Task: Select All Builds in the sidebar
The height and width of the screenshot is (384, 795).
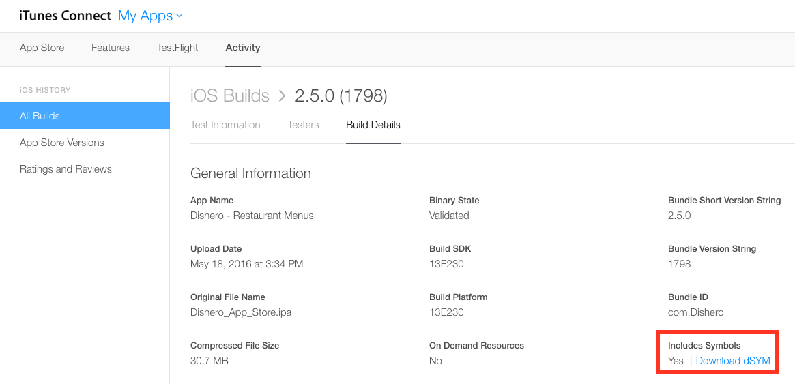Action: pyautogui.click(x=40, y=116)
